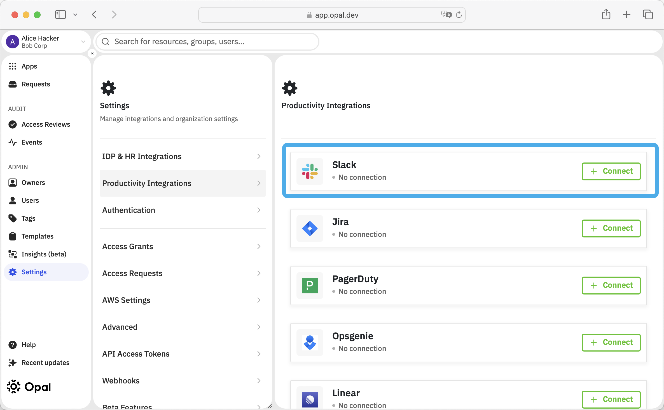Image resolution: width=664 pixels, height=410 pixels.
Task: Click the Opsgenie logo icon
Action: pos(310,343)
